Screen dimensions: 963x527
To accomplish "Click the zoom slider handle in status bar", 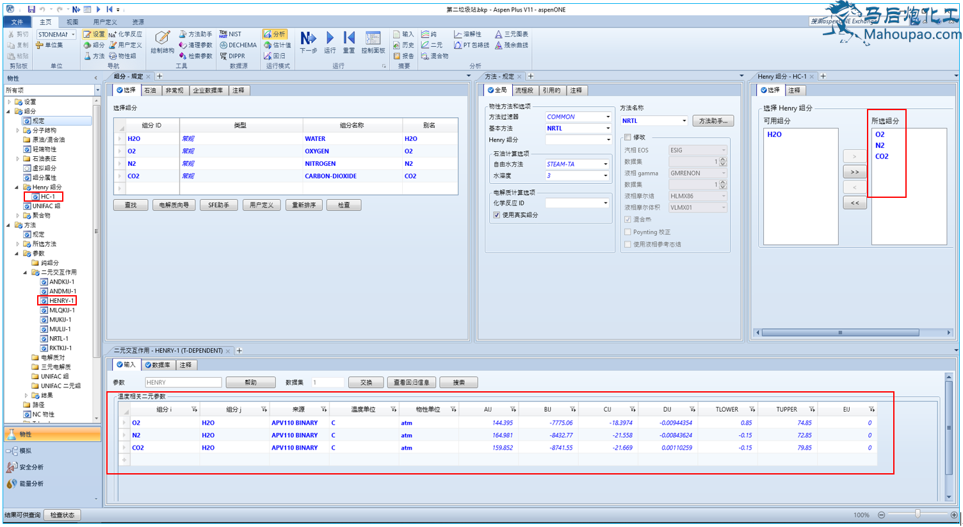I will (918, 514).
